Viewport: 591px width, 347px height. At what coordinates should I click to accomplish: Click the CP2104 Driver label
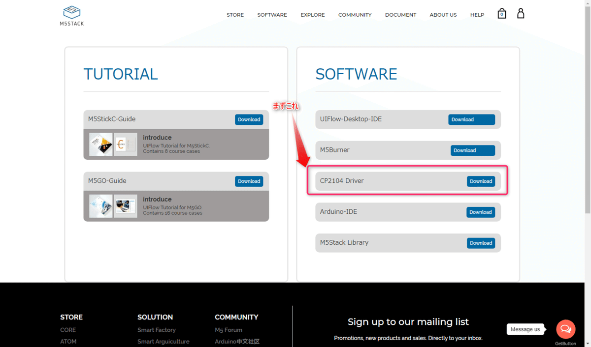coord(342,181)
